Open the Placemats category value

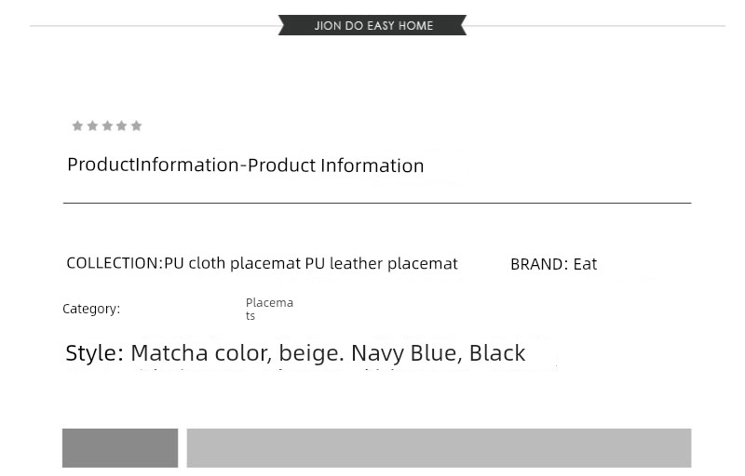269,309
